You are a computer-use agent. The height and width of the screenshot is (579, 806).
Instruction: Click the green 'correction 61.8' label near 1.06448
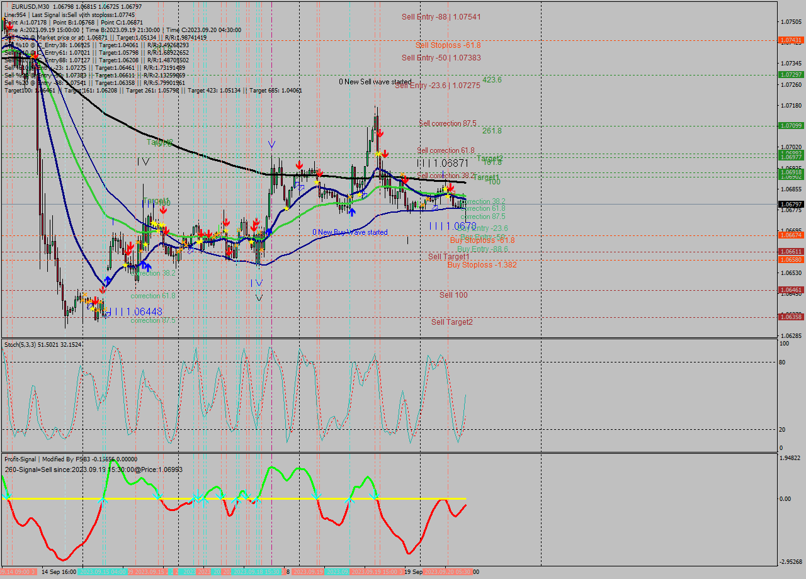153,296
